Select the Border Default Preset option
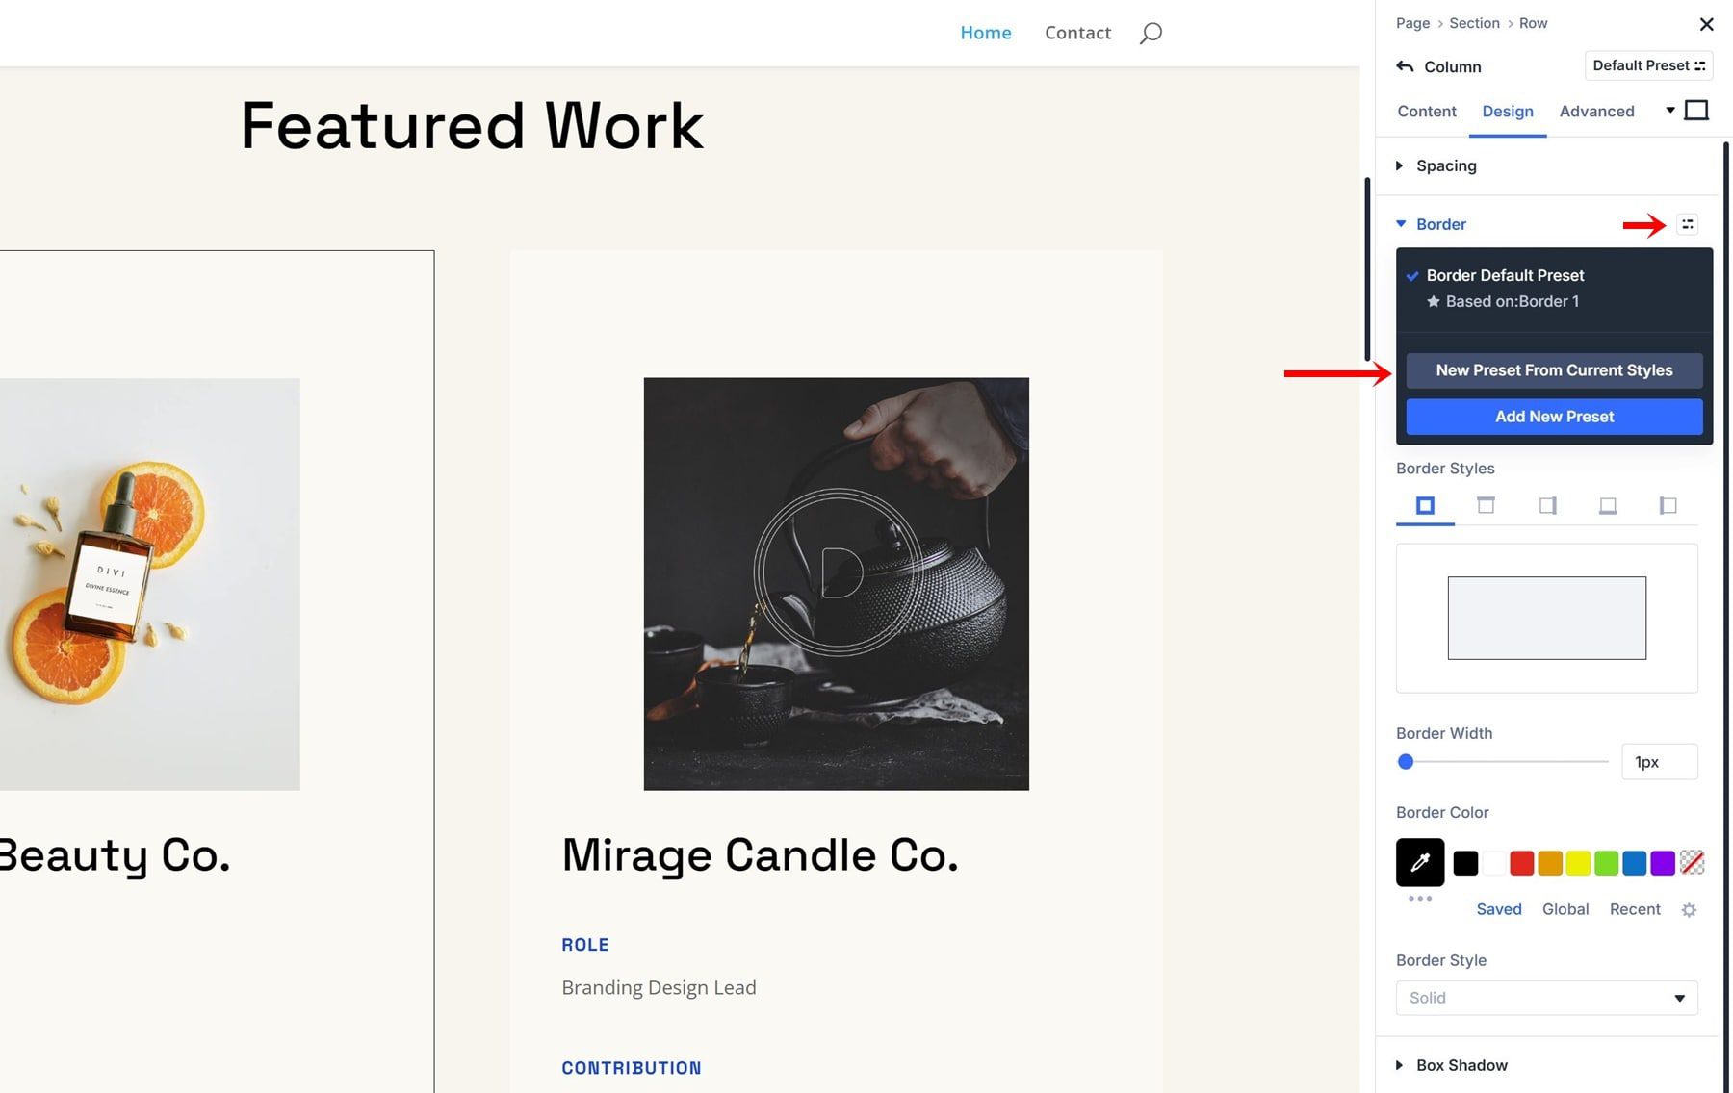This screenshot has width=1733, height=1093. point(1504,276)
